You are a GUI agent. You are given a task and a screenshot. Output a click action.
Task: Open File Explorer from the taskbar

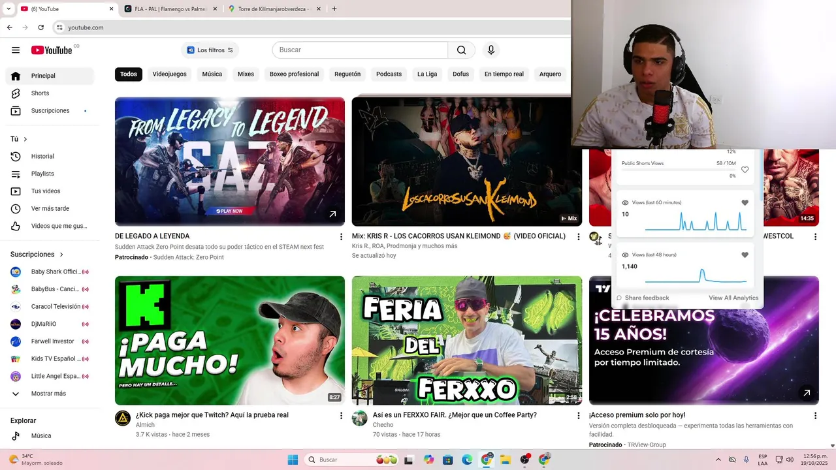tap(506, 460)
